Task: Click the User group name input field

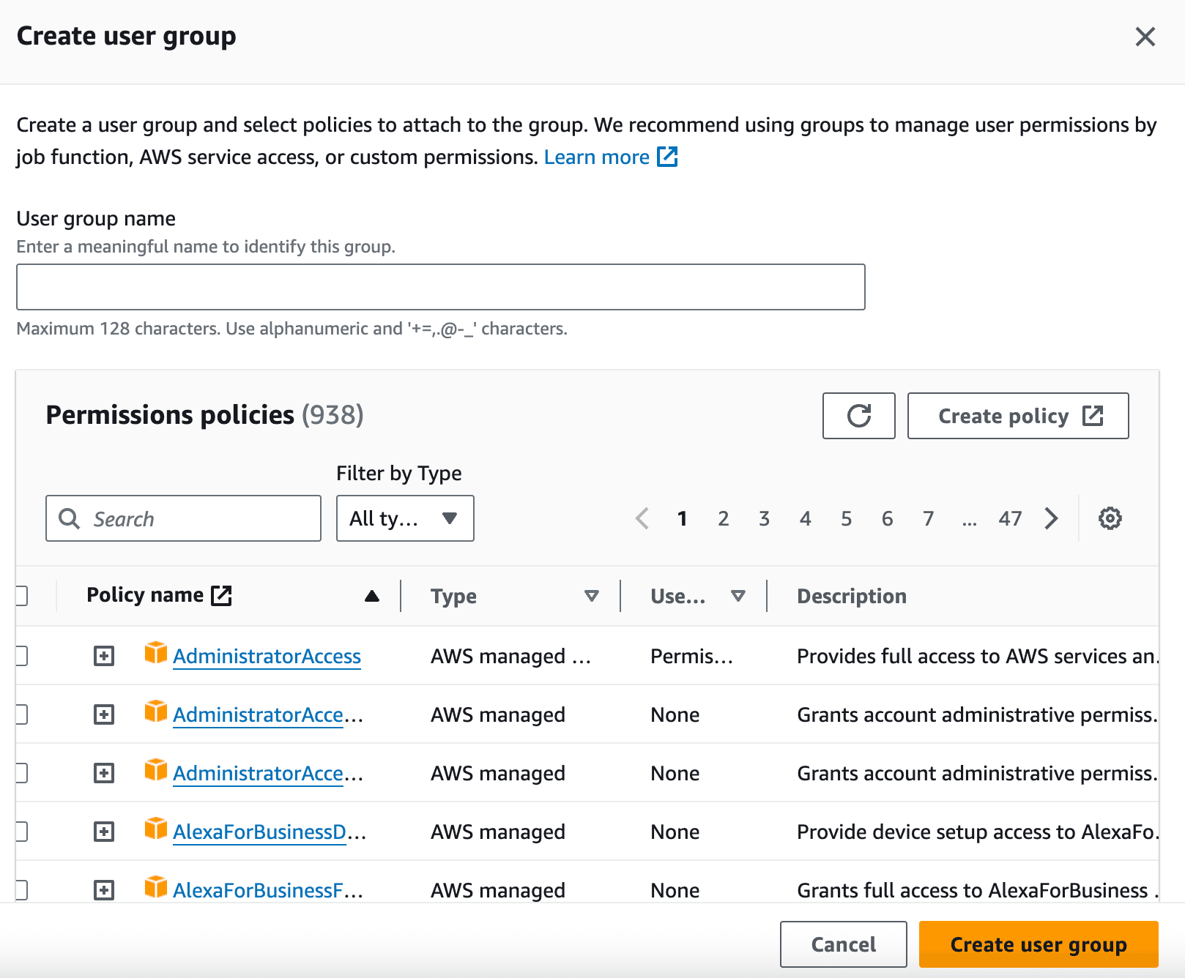Action: click(439, 286)
